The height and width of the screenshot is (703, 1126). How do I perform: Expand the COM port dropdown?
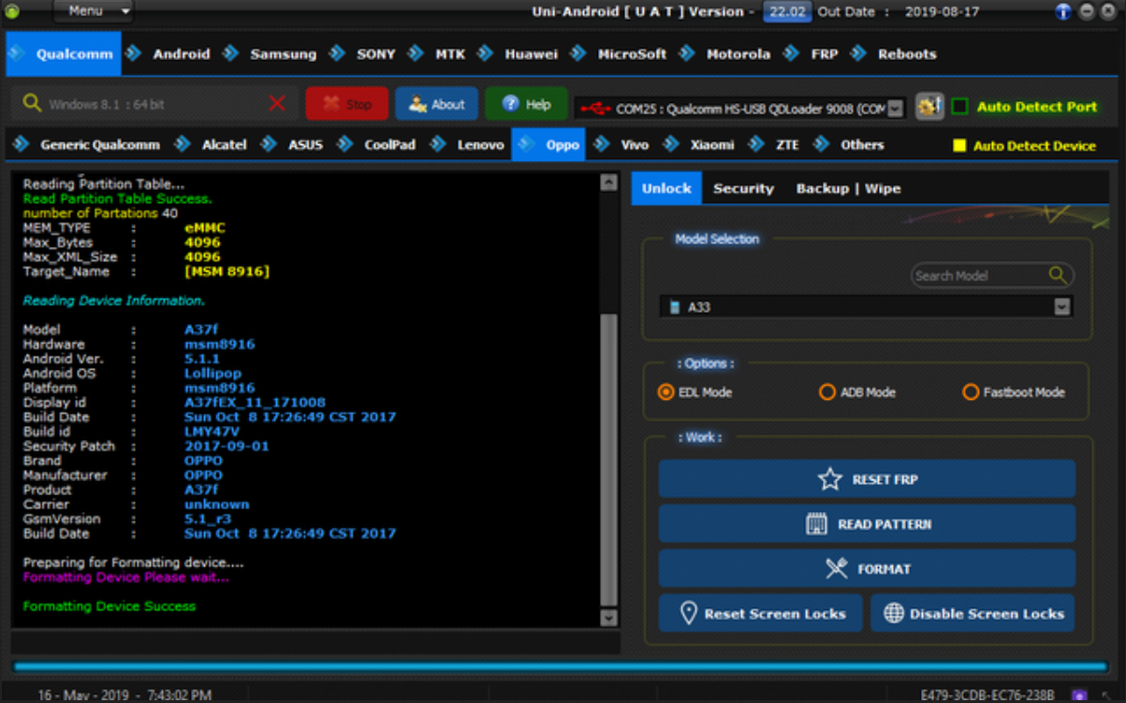point(896,109)
